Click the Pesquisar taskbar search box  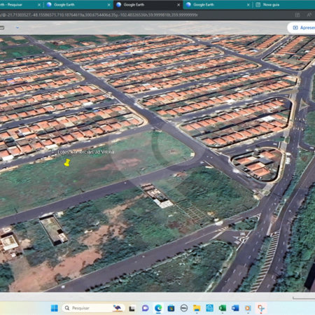click(x=93, y=308)
